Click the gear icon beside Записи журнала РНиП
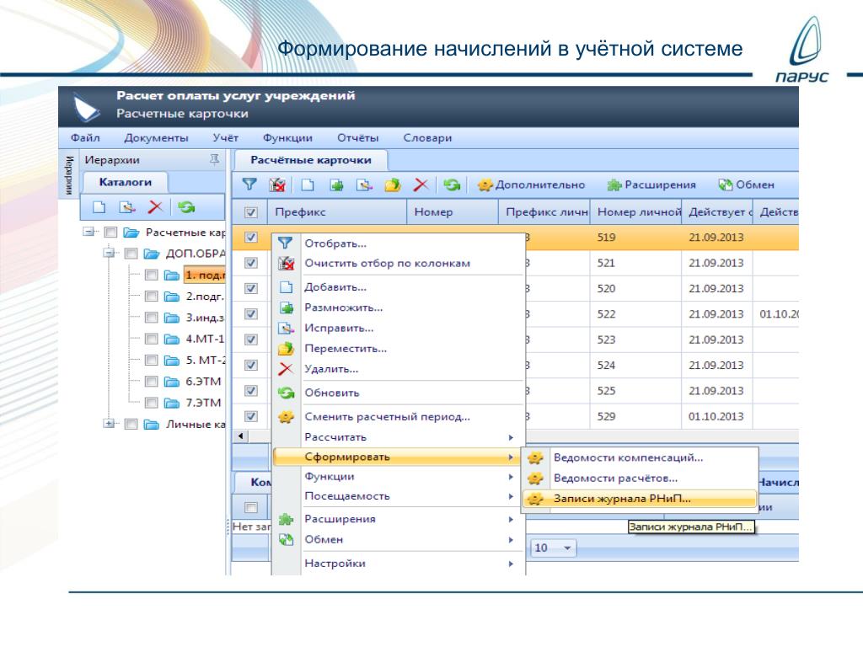Image resolution: width=863 pixels, height=647 pixels. pyautogui.click(x=535, y=499)
